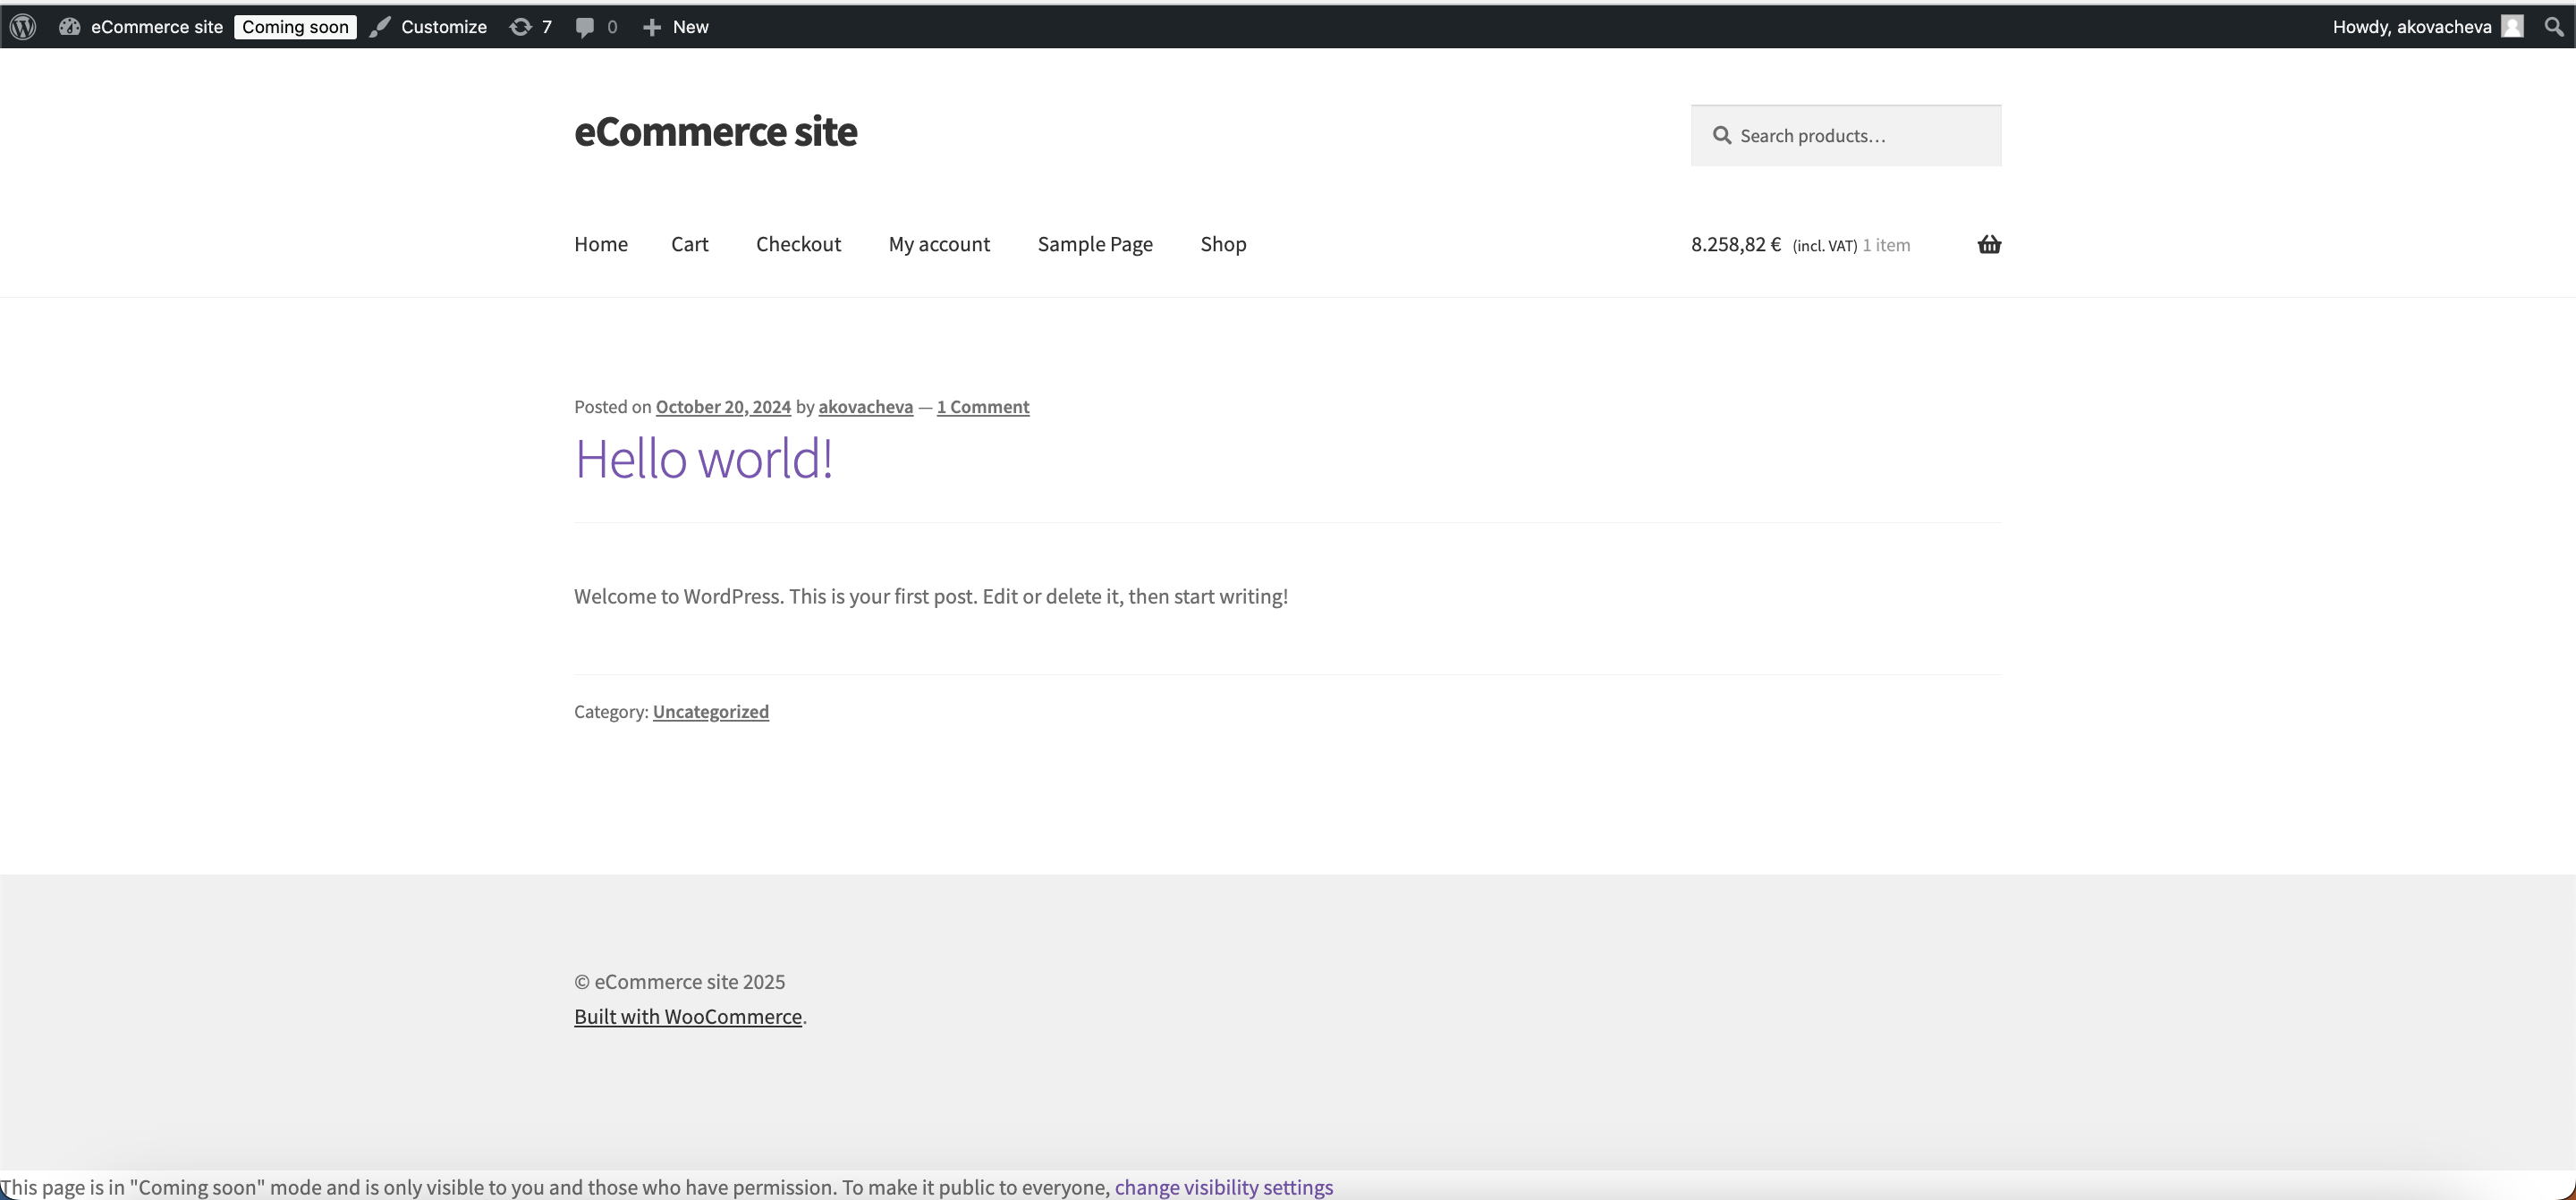Open the Uncategorized category link
This screenshot has height=1200, width=2576.
tap(710, 712)
